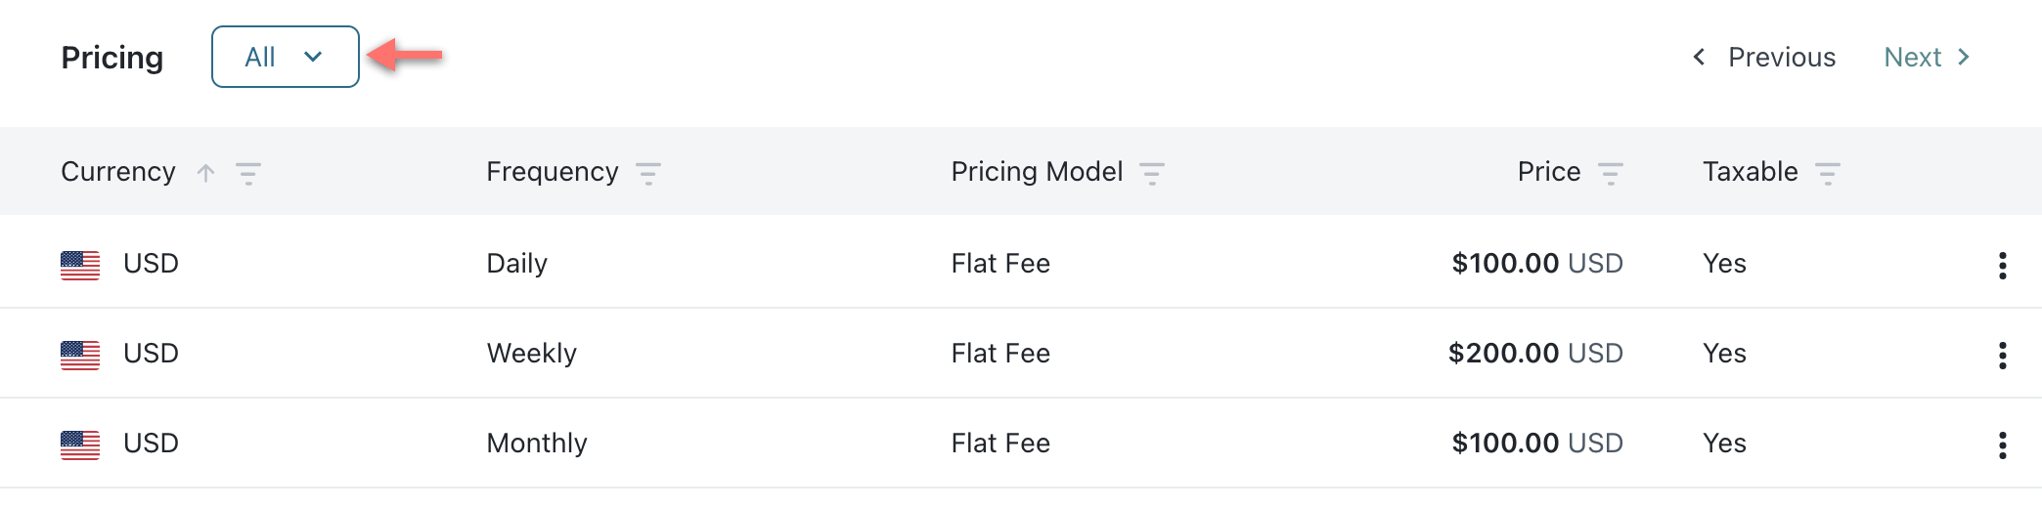2042x508 pixels.
Task: Click the Taxable column filter icon
Action: [1827, 174]
